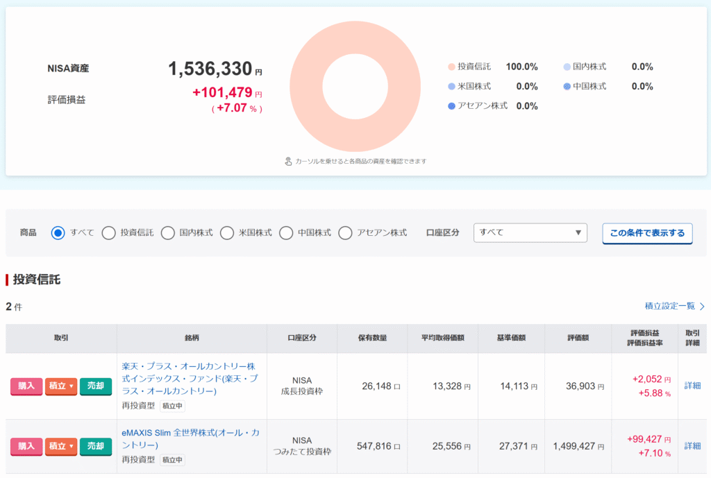Click the 1,536,330 円 NISA asset total
This screenshot has height=478, width=711.
215,69
